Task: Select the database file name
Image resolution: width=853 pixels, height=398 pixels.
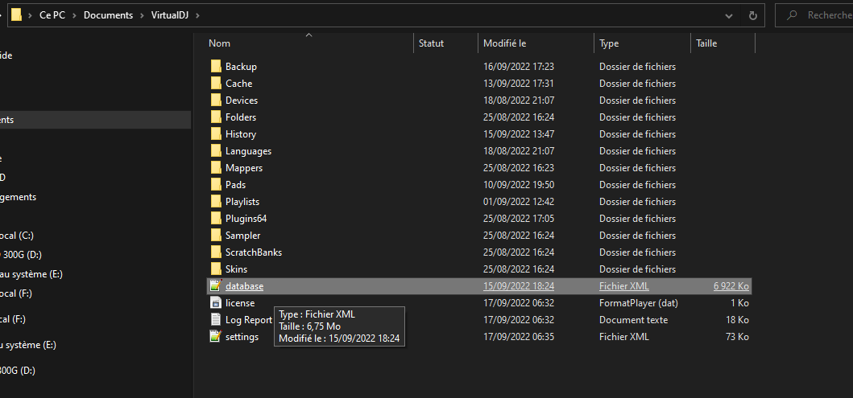Action: point(244,285)
